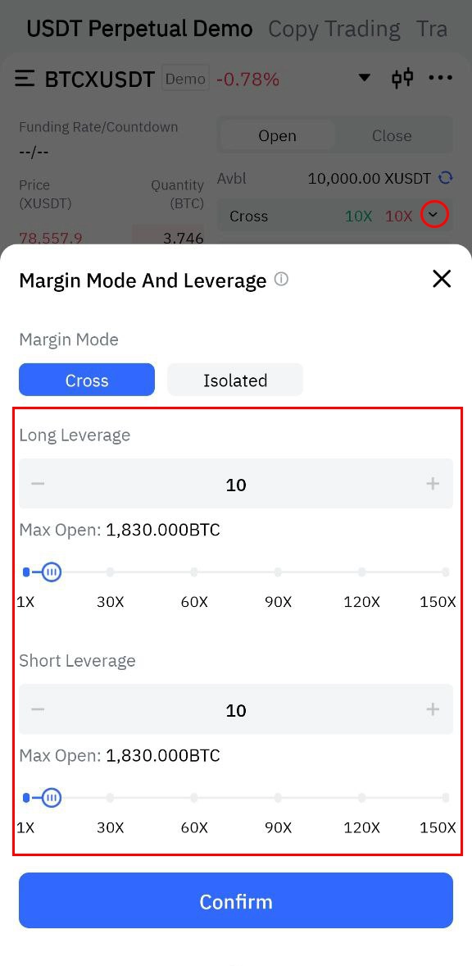The width and height of the screenshot is (472, 966).
Task: Close the Margin Mode And Leverage panel
Action: point(442,279)
